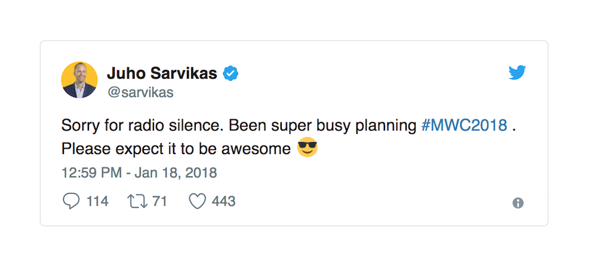The width and height of the screenshot is (597, 261).
Task: Click the "Been super busy planning" text
Action: tap(322, 126)
